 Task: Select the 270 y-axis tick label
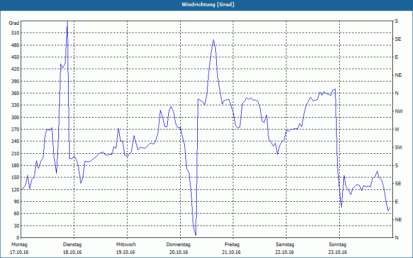coord(15,130)
